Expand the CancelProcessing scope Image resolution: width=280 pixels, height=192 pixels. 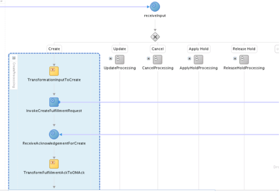149,58
